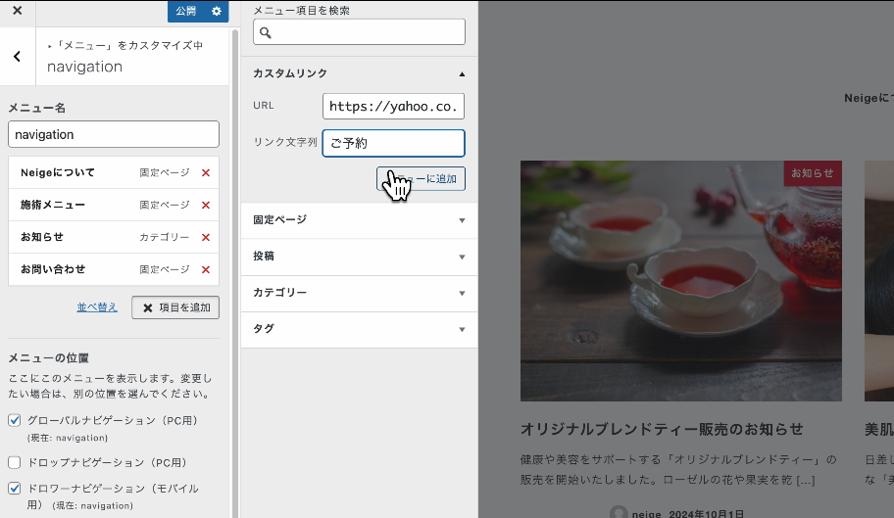
Task: Click the メニューに追加 button
Action: pos(421,179)
